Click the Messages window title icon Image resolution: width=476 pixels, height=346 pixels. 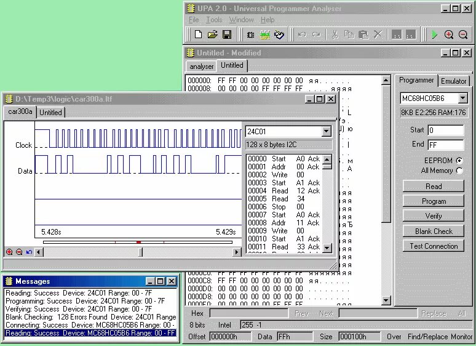tap(9, 281)
